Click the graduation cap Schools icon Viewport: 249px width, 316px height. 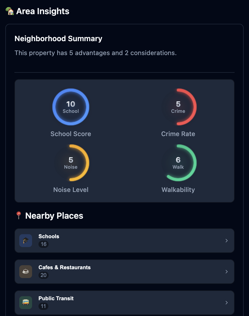[x=25, y=240]
